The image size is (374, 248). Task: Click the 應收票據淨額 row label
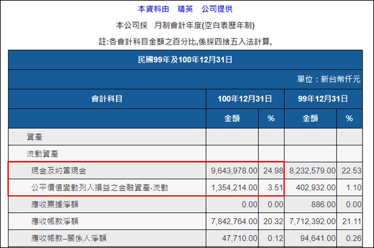pyautogui.click(x=55, y=204)
